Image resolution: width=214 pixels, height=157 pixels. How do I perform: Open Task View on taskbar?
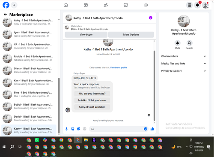(x=20, y=147)
